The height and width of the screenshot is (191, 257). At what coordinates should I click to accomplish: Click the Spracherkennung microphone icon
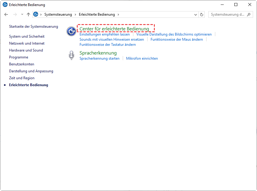point(71,55)
